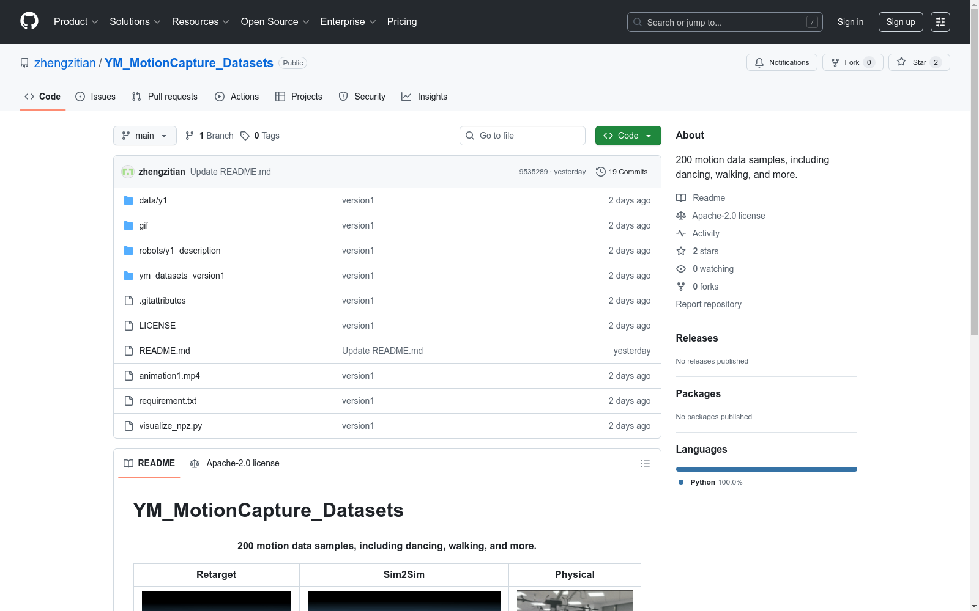Click the robots/y1_description folder icon
Viewport: 979px width, 611px height.
(x=128, y=251)
